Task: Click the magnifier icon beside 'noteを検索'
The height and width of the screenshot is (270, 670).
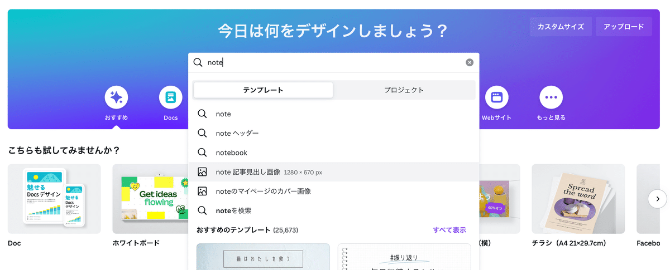Action: [x=202, y=210]
